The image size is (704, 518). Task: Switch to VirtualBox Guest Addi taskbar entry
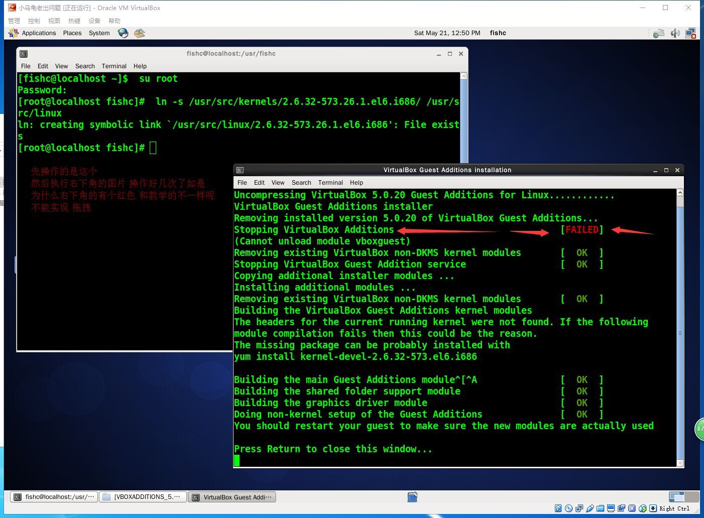point(232,497)
